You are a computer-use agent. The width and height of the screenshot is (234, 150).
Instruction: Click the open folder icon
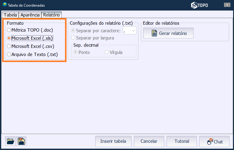(x=10, y=141)
